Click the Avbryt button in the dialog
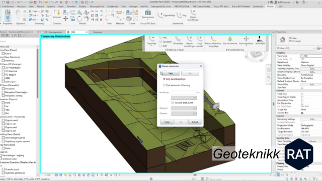 195,122
